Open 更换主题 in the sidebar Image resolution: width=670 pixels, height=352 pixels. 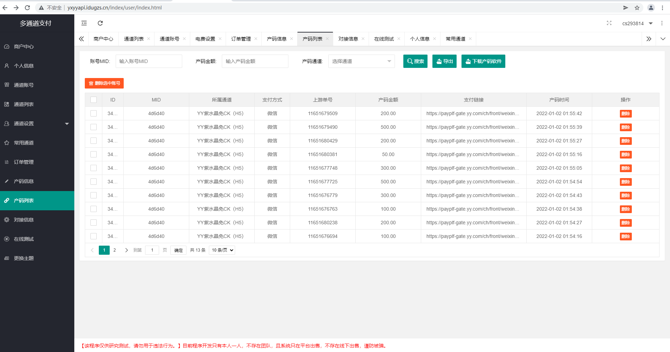pos(24,258)
